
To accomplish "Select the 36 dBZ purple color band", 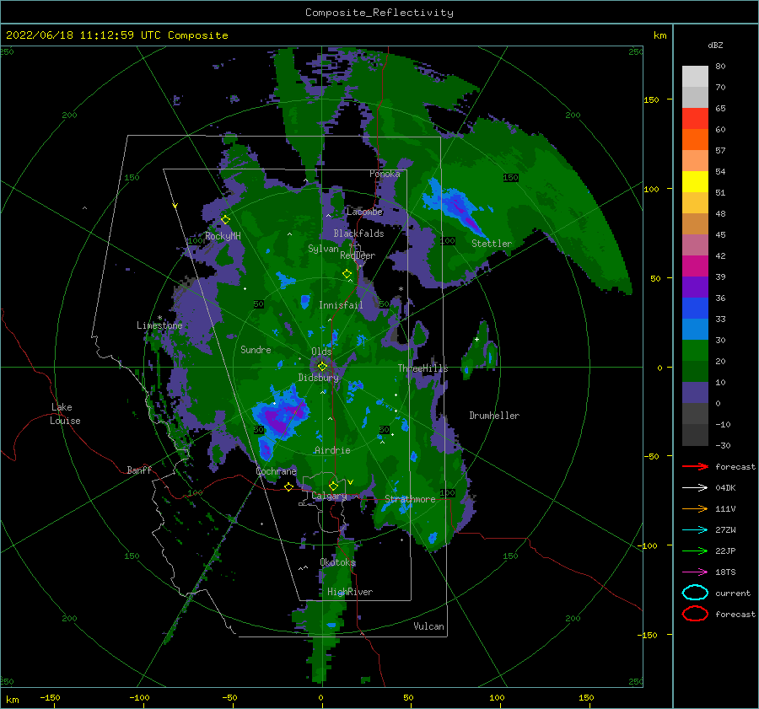I will coord(695,287).
